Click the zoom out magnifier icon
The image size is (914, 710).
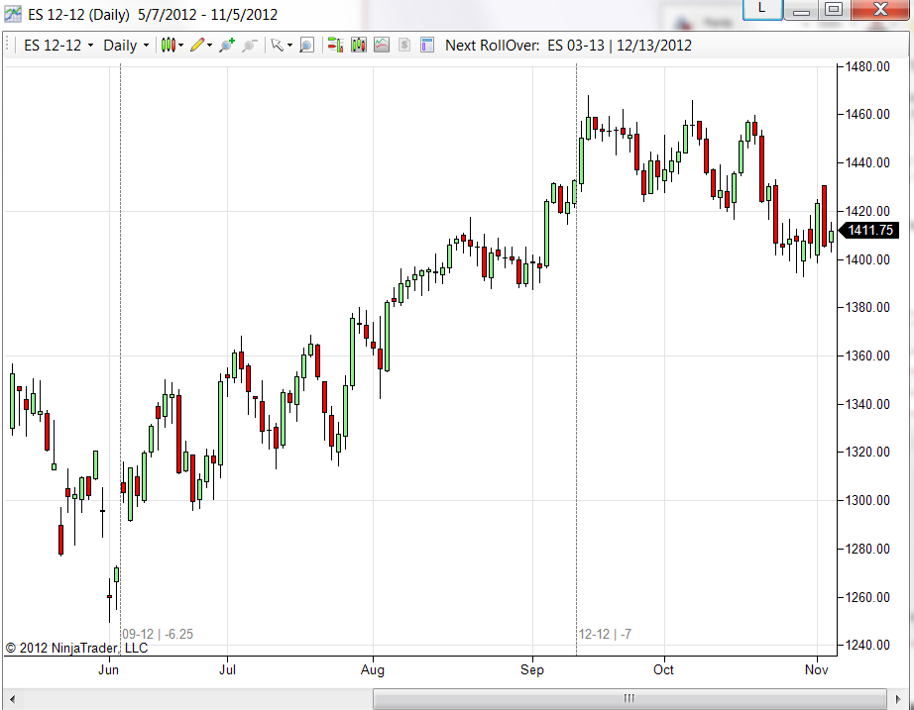point(250,45)
